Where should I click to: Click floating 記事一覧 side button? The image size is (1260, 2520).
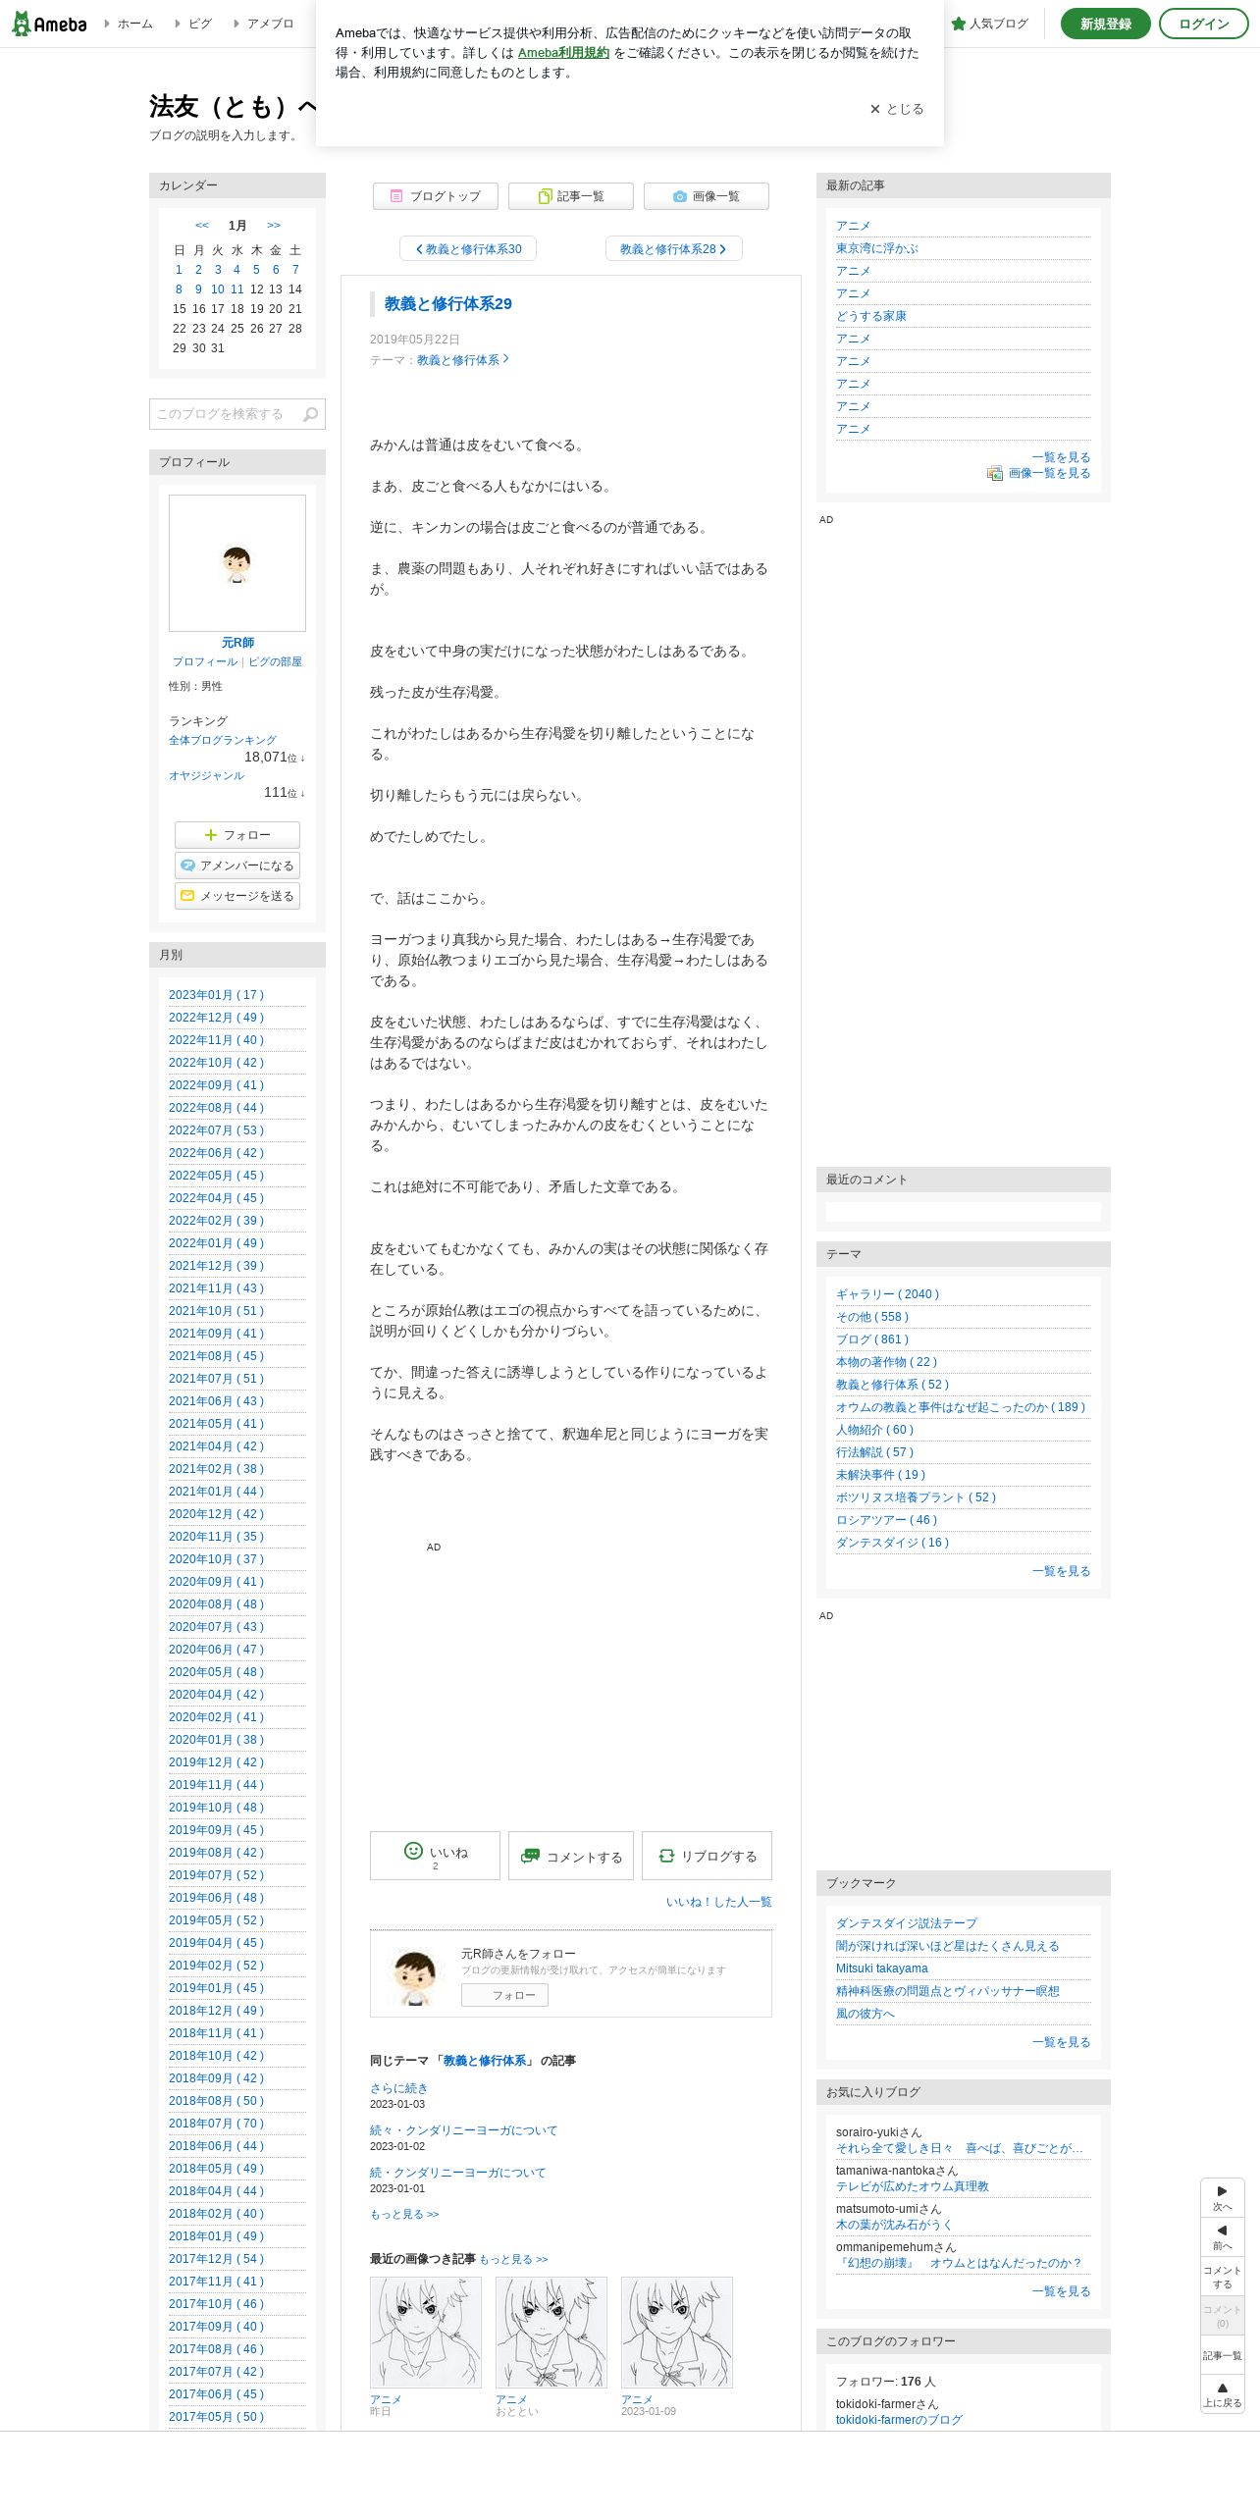(1222, 2355)
